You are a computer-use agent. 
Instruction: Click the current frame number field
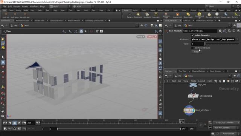pyautogui.click(x=31, y=123)
